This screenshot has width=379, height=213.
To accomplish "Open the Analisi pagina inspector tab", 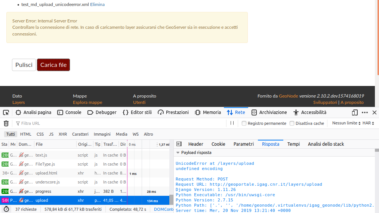I will click(x=33, y=112).
